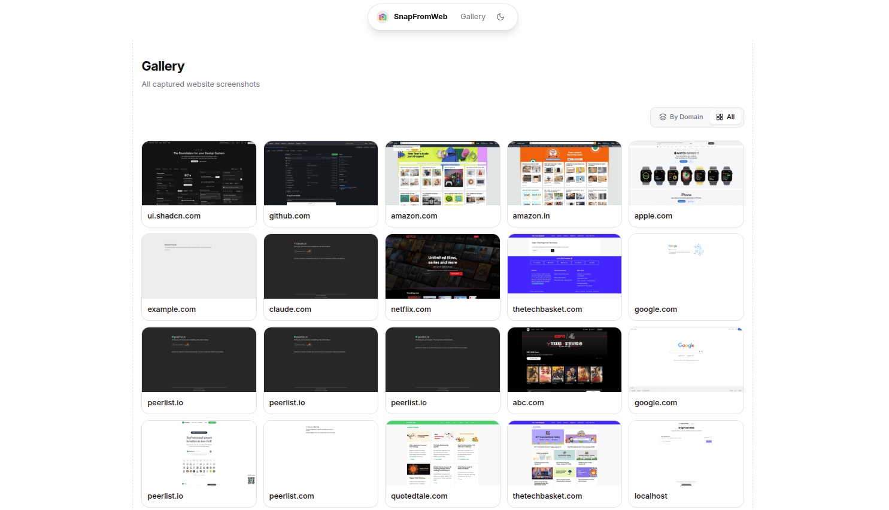Click the abc.com screenshot thumbnail

pos(564,360)
